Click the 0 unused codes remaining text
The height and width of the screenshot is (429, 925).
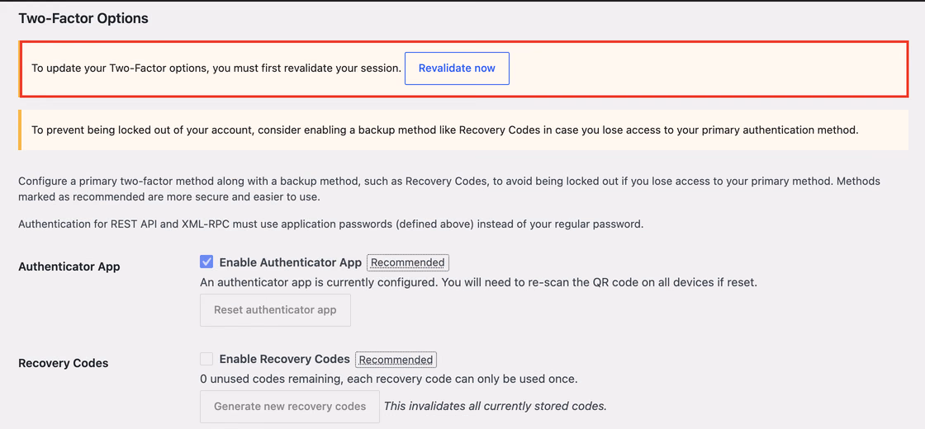pyautogui.click(x=389, y=379)
